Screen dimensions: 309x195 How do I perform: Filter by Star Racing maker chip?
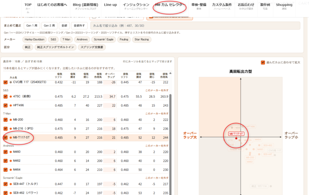click(x=142, y=39)
